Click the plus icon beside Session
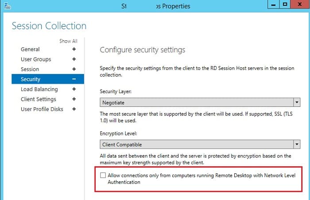The height and width of the screenshot is (200, 310). coord(74,69)
